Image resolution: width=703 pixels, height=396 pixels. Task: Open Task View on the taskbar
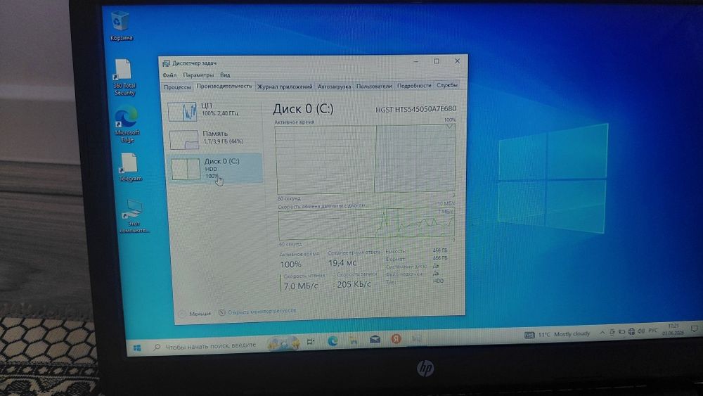click(310, 342)
